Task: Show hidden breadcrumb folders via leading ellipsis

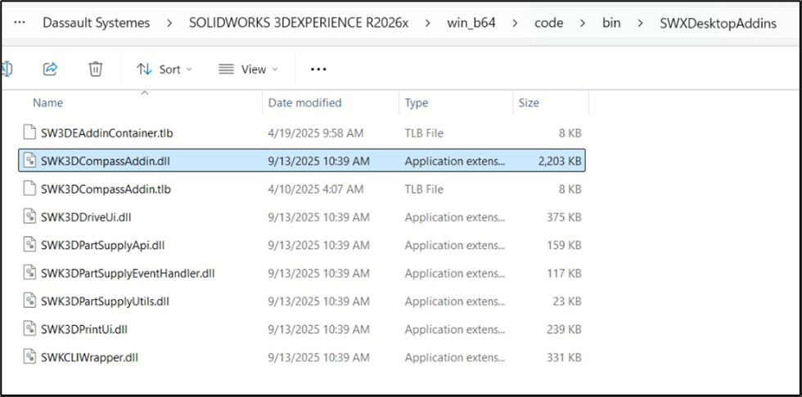Action: (x=20, y=23)
